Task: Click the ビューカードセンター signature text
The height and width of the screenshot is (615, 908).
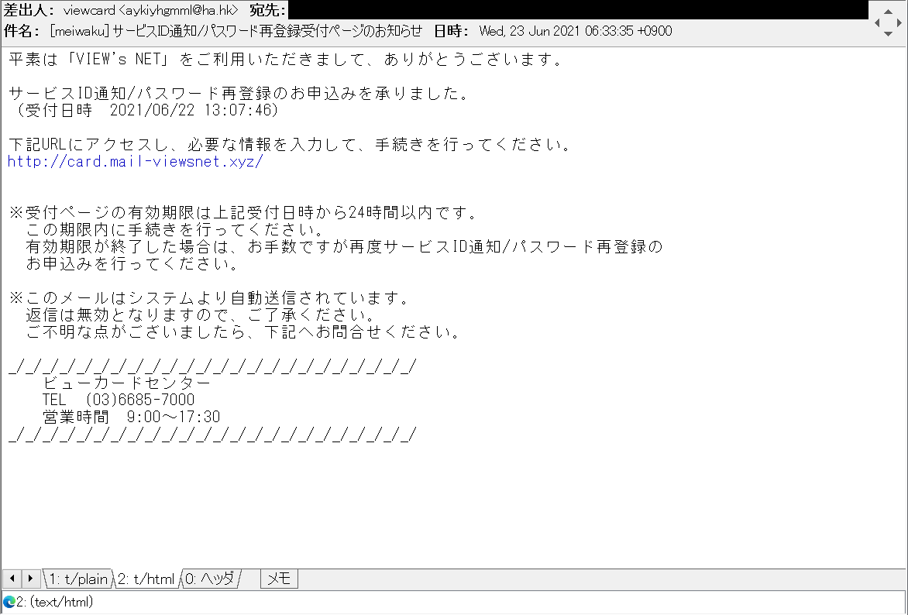Action: (124, 382)
